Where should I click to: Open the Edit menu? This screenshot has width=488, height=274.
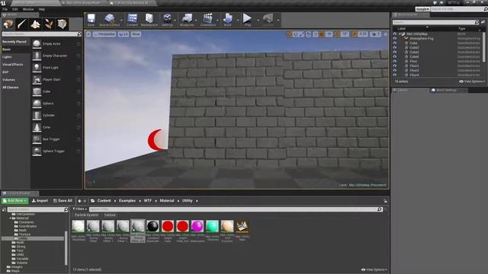(15, 9)
